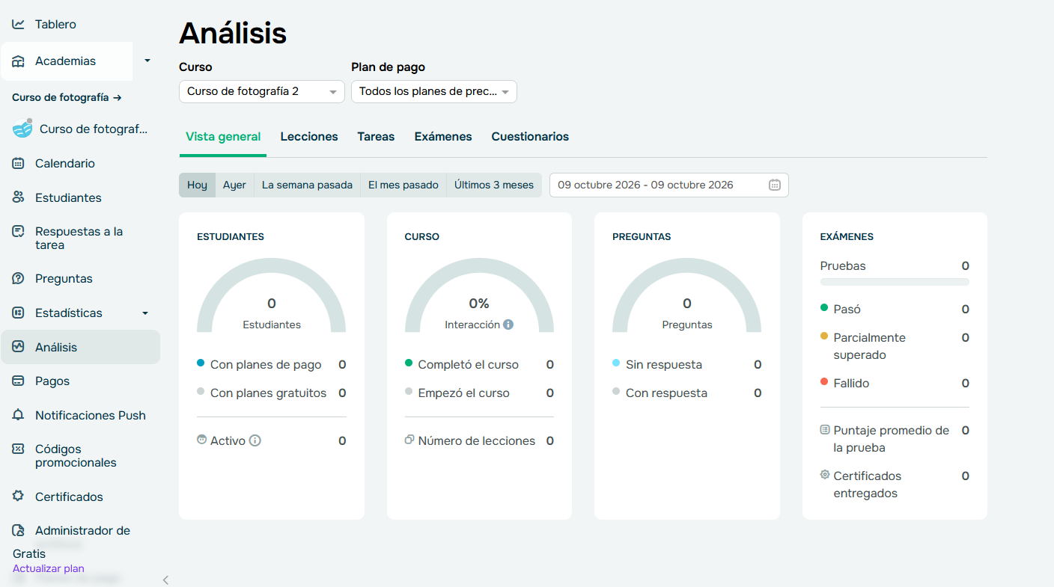
Task: Click the Pruebas progress bar
Action: pyautogui.click(x=895, y=282)
